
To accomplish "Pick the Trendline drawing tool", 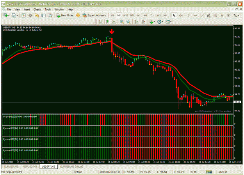I will [x=202, y=15].
